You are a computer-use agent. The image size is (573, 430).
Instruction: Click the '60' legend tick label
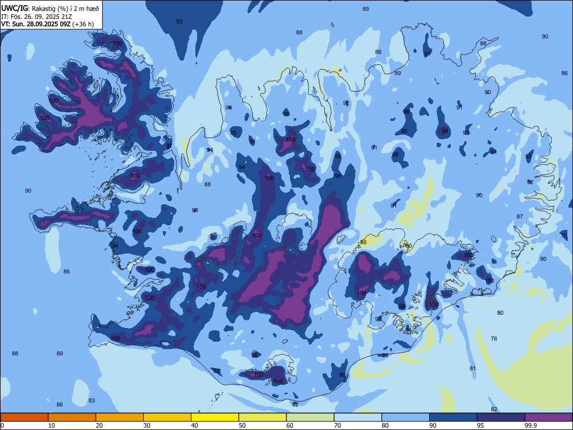pos(290,425)
